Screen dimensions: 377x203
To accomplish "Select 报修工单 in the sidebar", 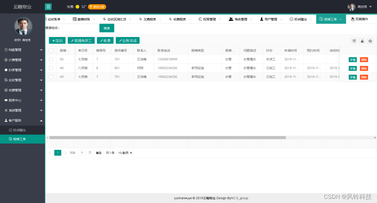I will pos(23,139).
